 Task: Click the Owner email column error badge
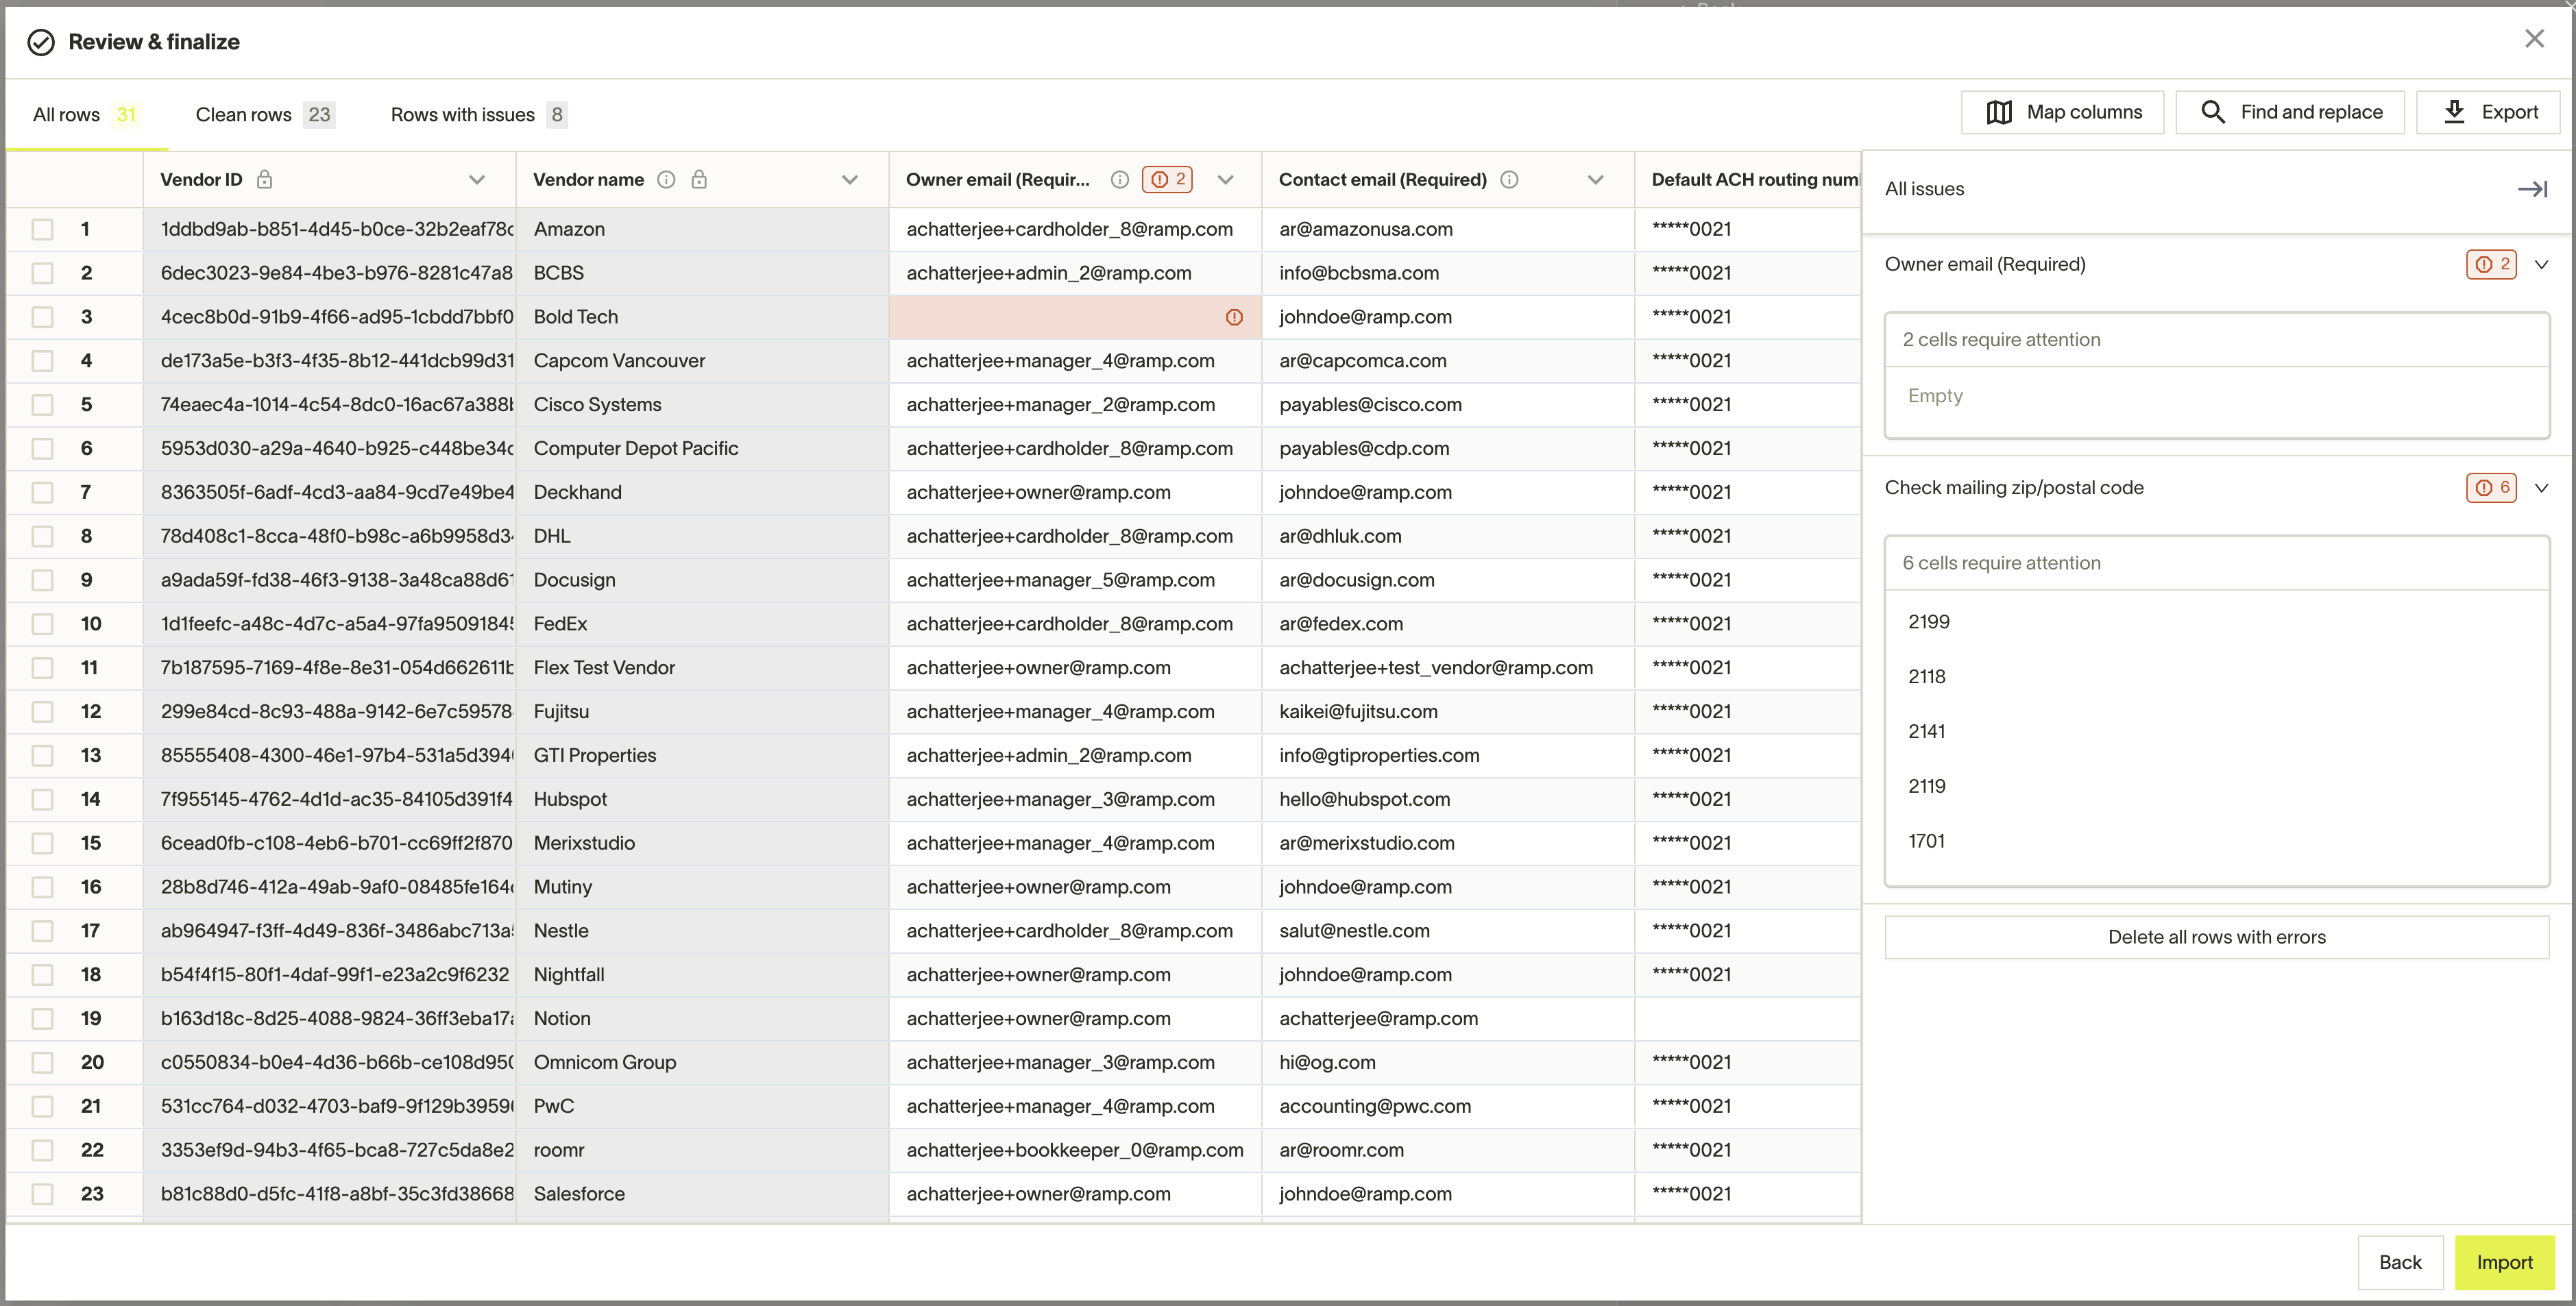(1167, 180)
